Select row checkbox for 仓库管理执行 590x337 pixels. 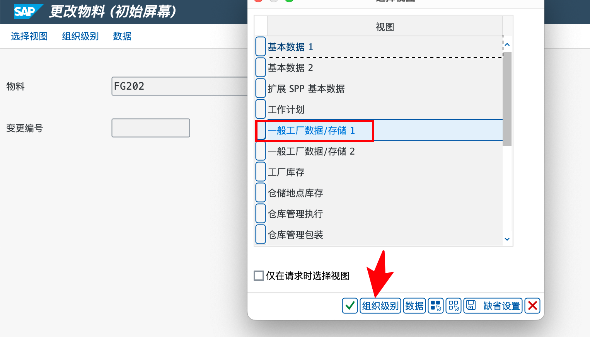click(261, 214)
